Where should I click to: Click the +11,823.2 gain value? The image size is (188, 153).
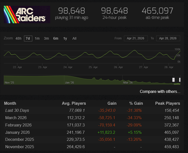(x=106, y=132)
